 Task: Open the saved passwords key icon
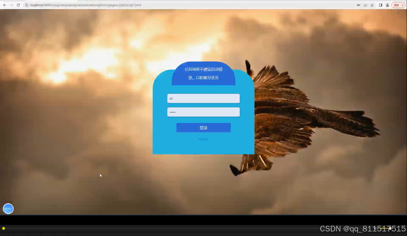point(358,5)
